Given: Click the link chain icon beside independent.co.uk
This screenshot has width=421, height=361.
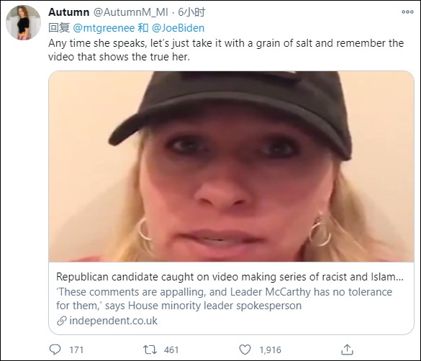Looking at the screenshot, I should click(x=62, y=321).
